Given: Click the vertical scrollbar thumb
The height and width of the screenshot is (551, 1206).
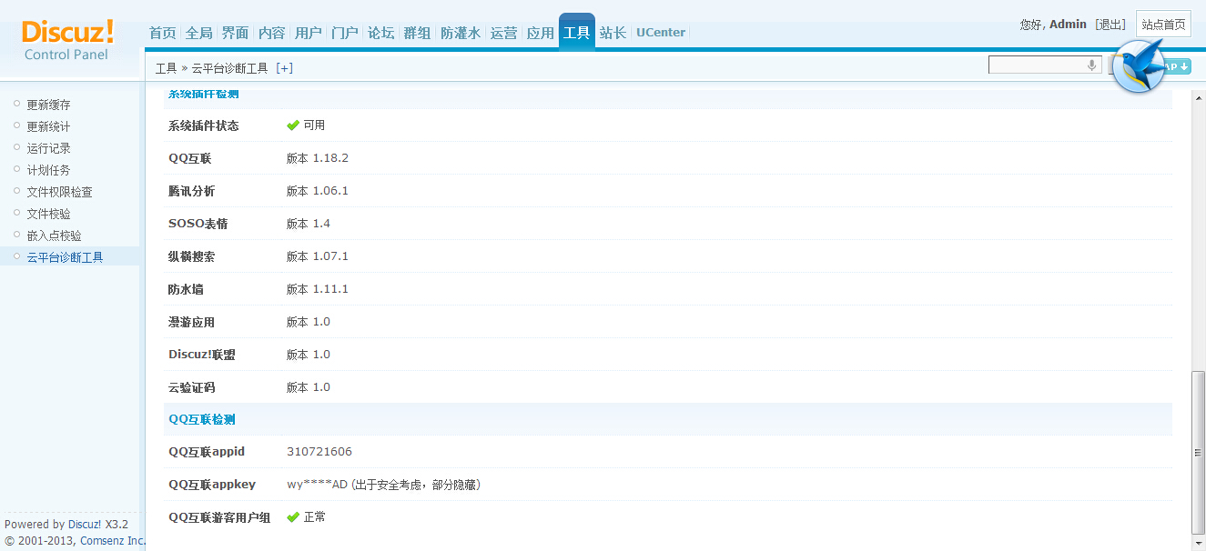Looking at the screenshot, I should coord(1198,453).
